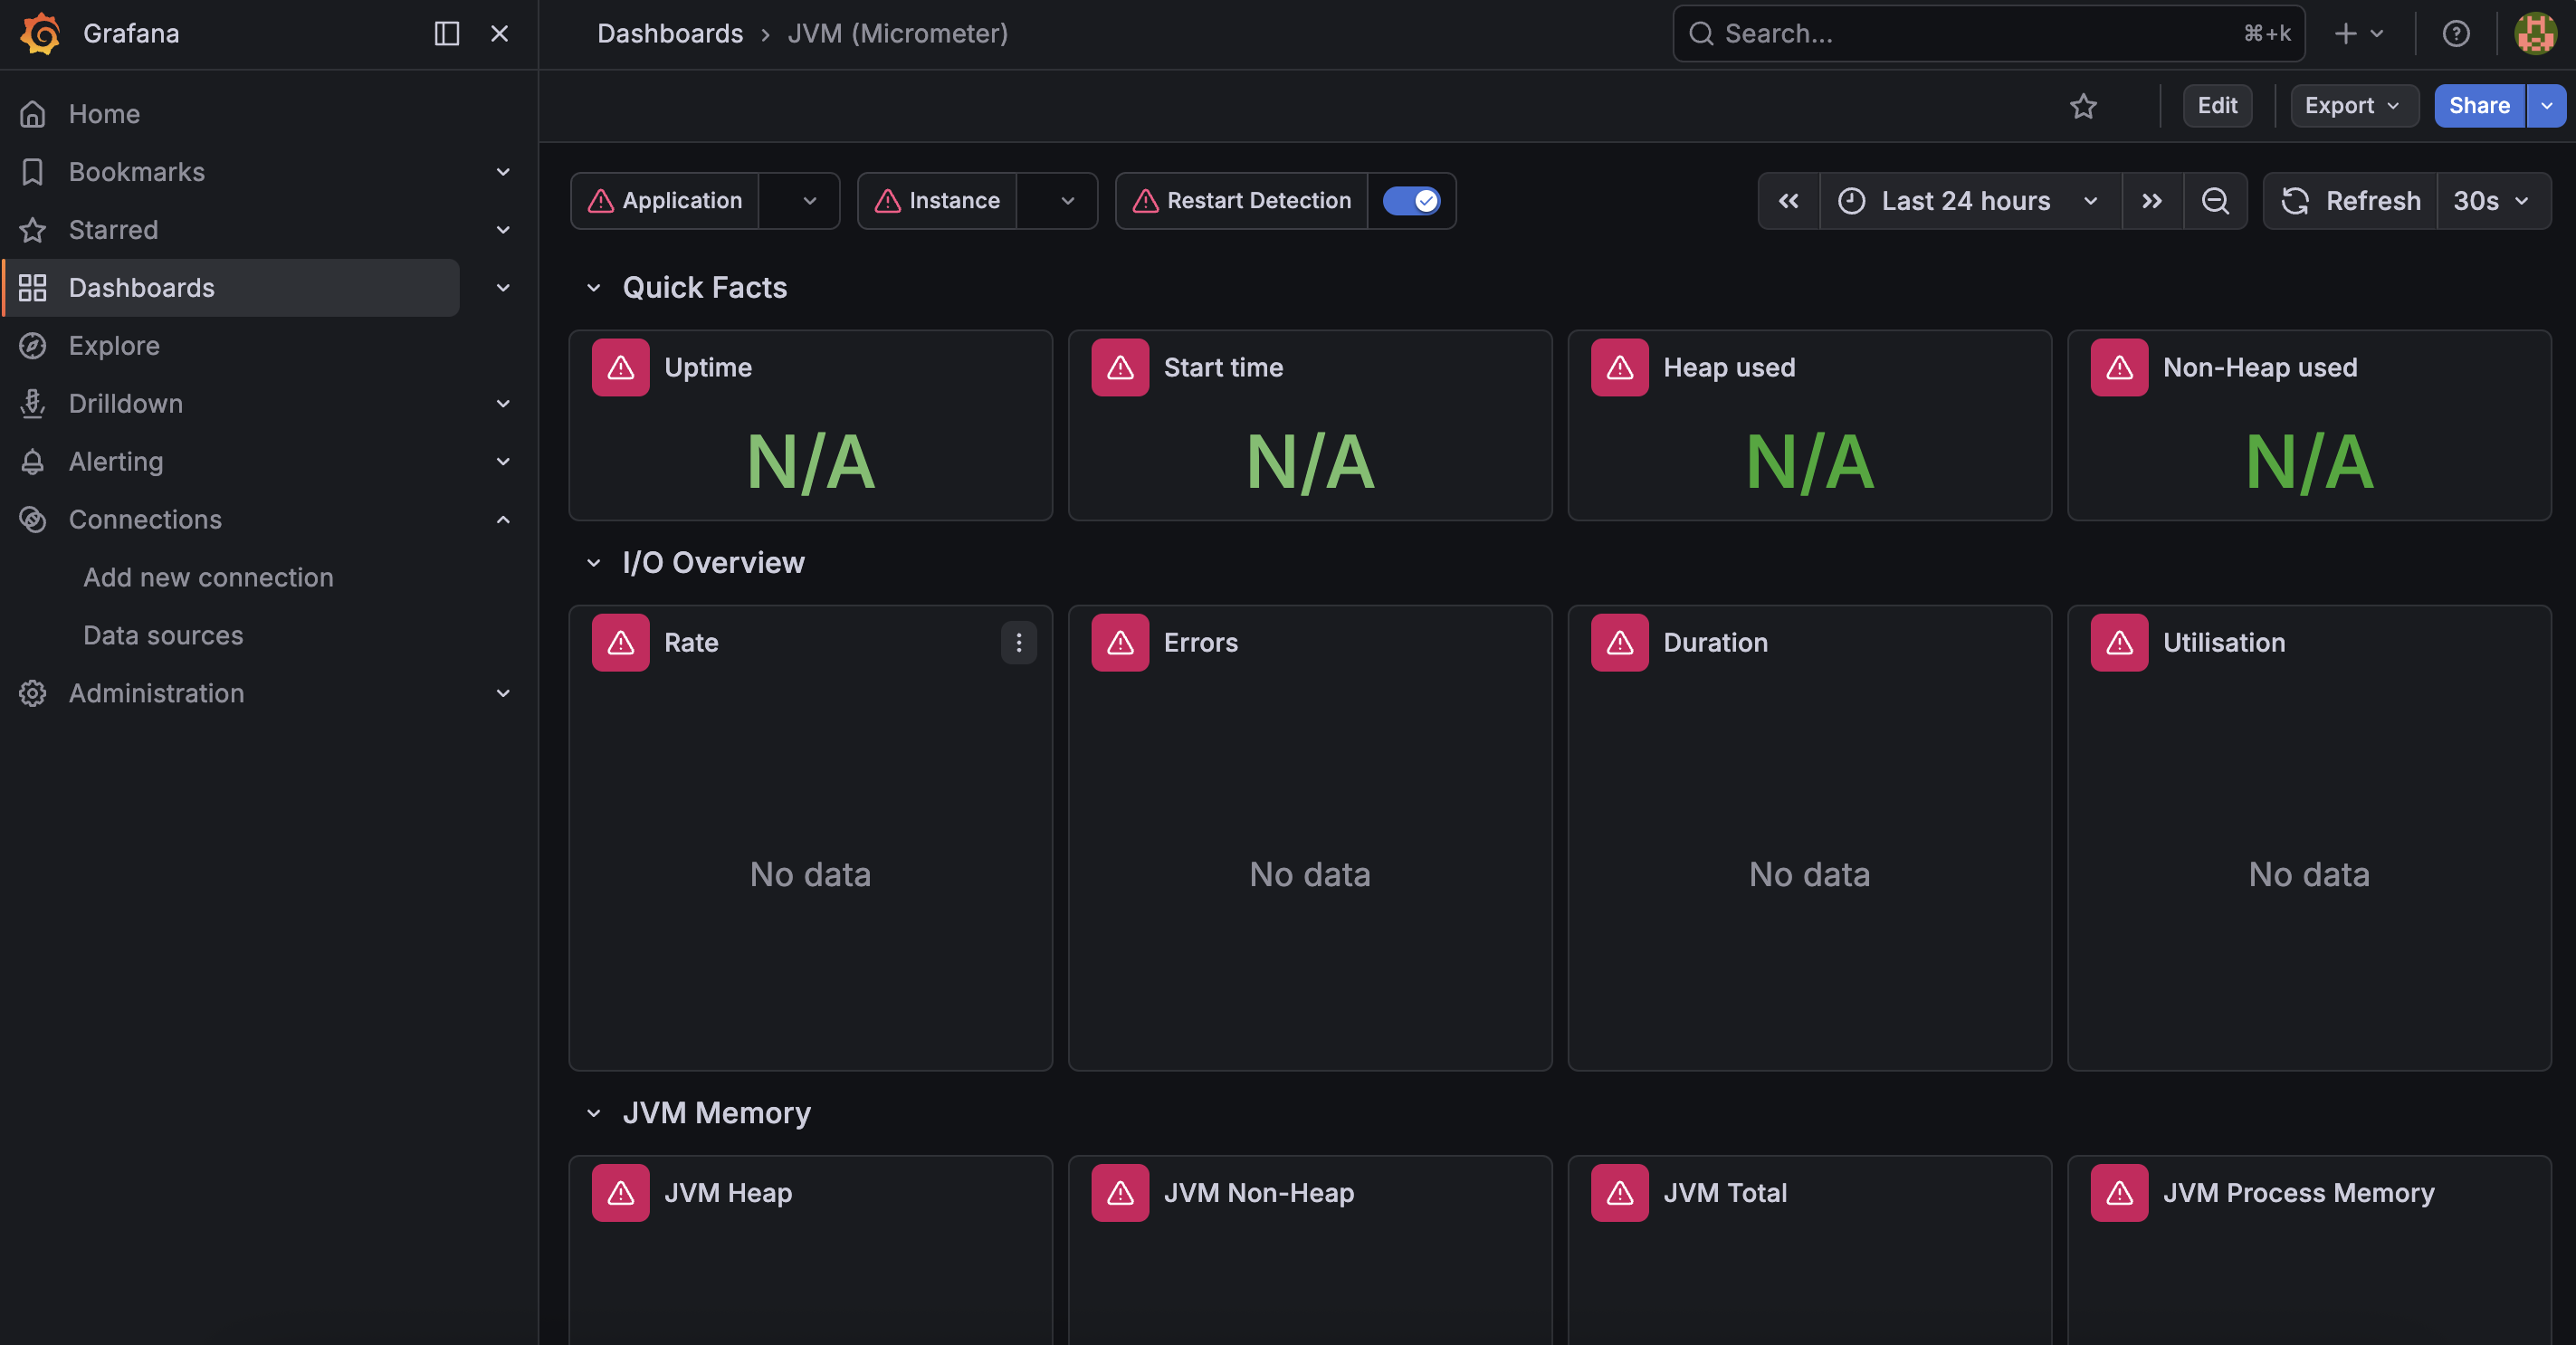Click the Edit dashboard button

2217,106
